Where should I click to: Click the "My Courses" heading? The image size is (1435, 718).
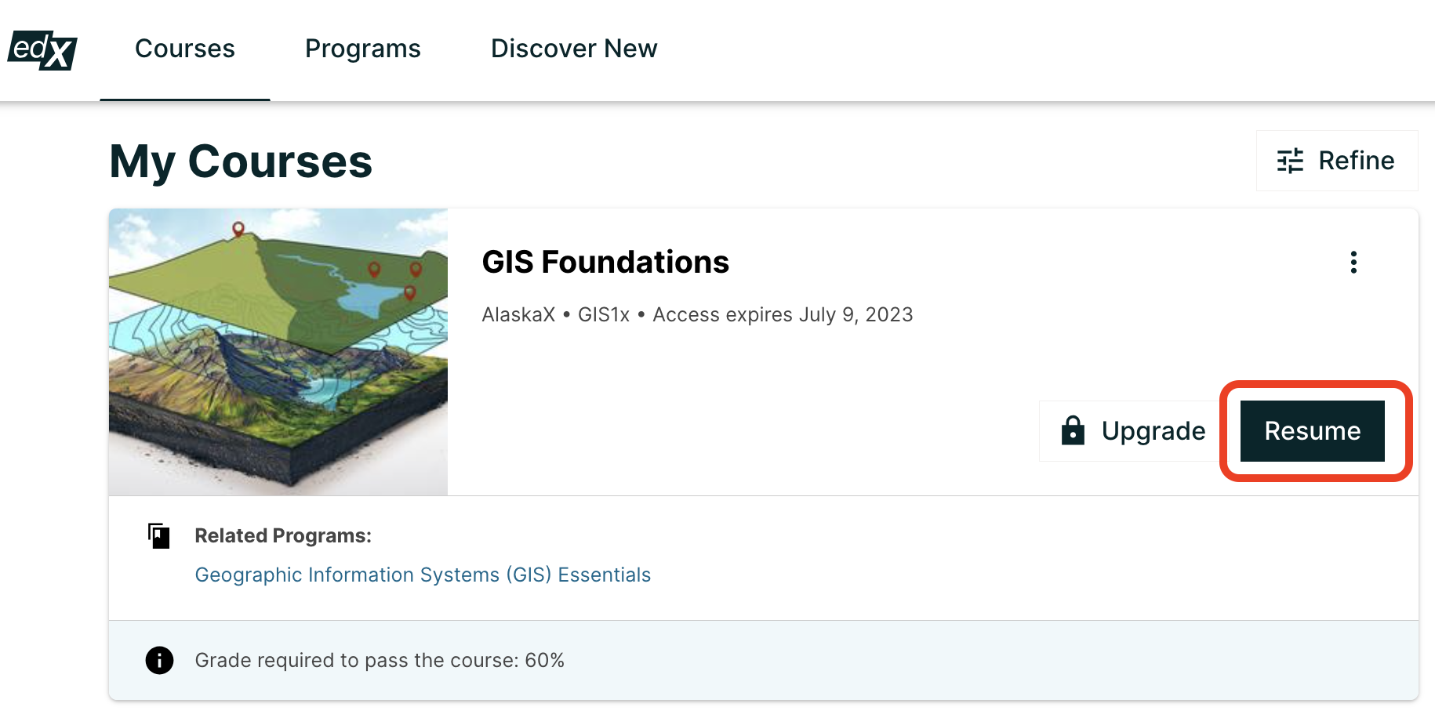(241, 161)
